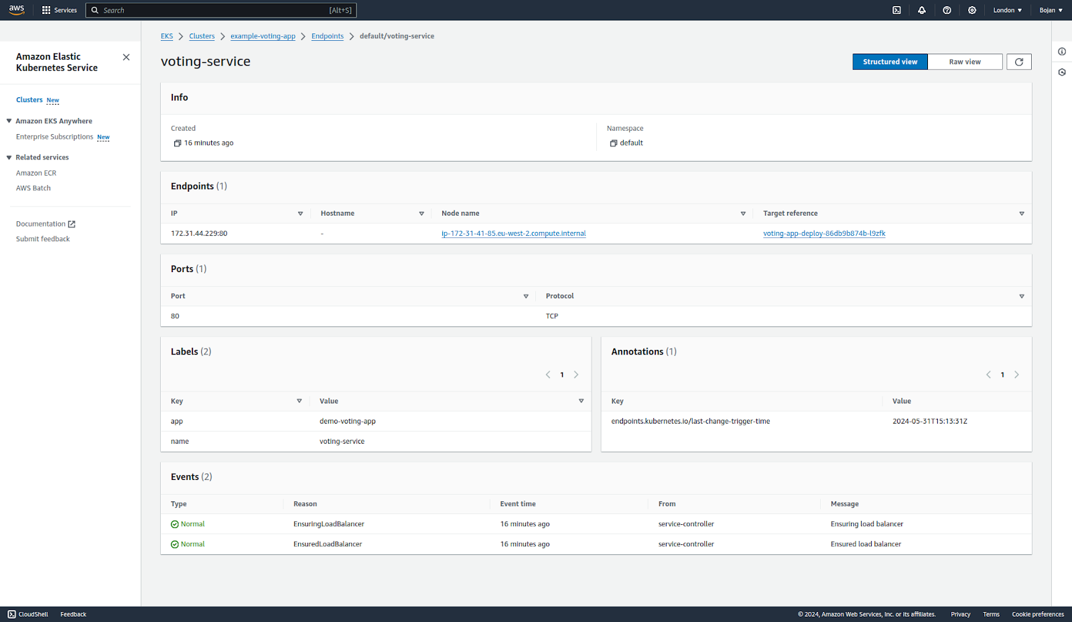This screenshot has width=1072, height=622.
Task: Click Submit feedback in the sidebar
Action: [43, 239]
